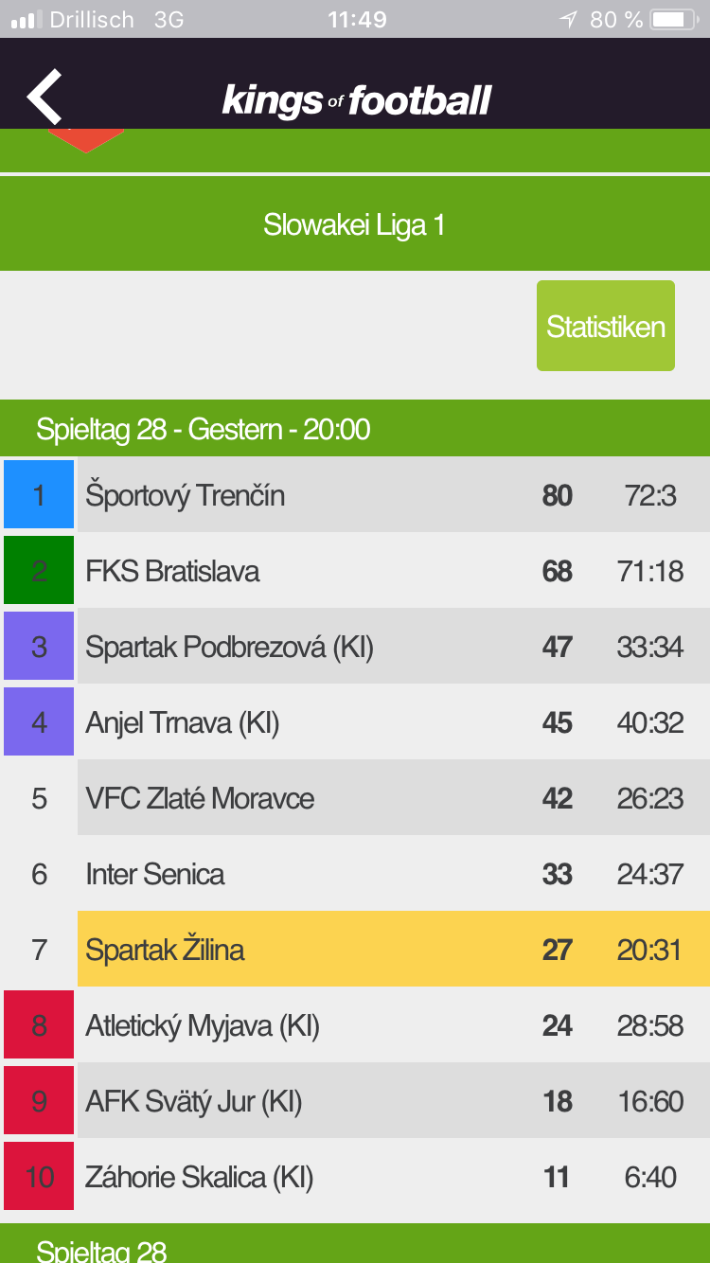Click the red rank 10 badge
The height and width of the screenshot is (1263, 710).
coord(39,1176)
